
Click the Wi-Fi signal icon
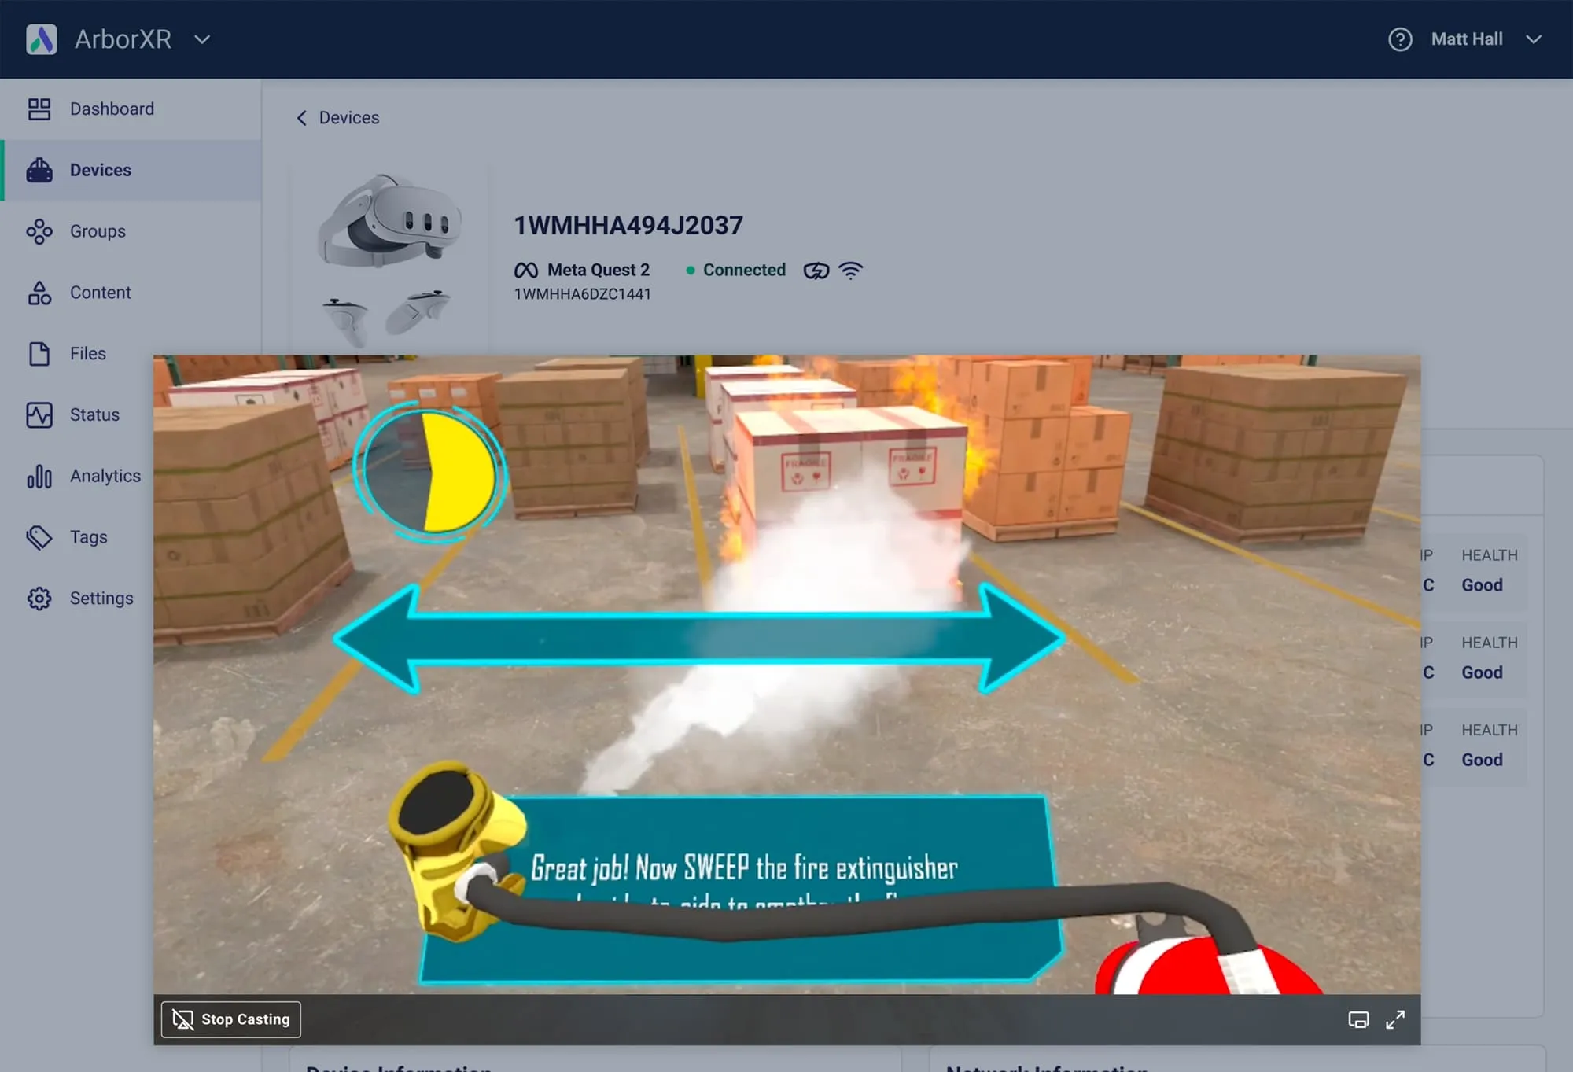point(850,271)
